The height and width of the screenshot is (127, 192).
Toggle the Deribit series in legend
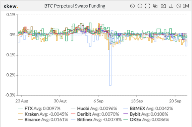click(x=95, y=114)
